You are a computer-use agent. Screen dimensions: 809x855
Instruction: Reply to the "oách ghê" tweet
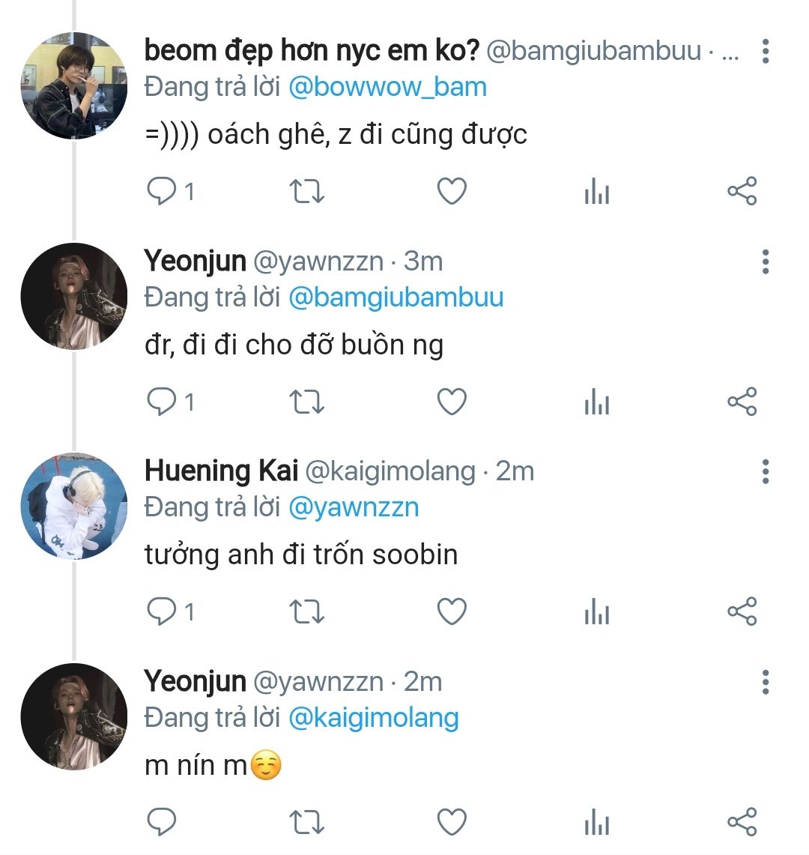[x=162, y=193]
